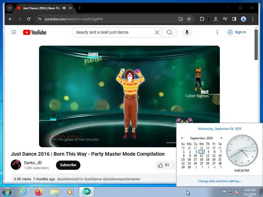
Task: Open Windows Explorer folder in taskbar
Action: tap(55, 192)
